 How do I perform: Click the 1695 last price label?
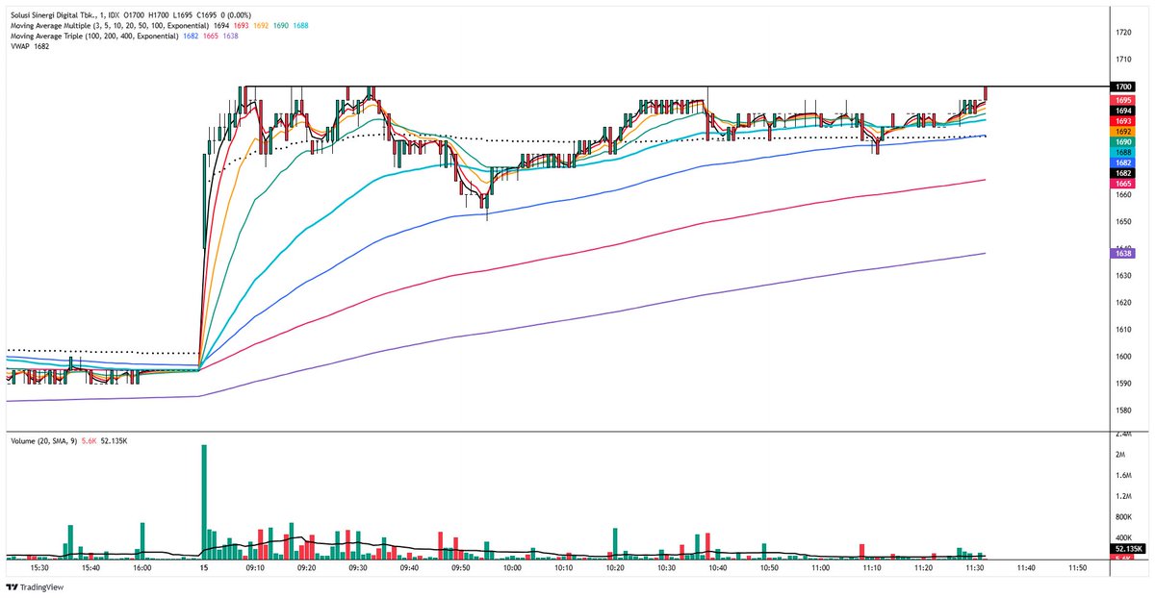coord(1123,100)
